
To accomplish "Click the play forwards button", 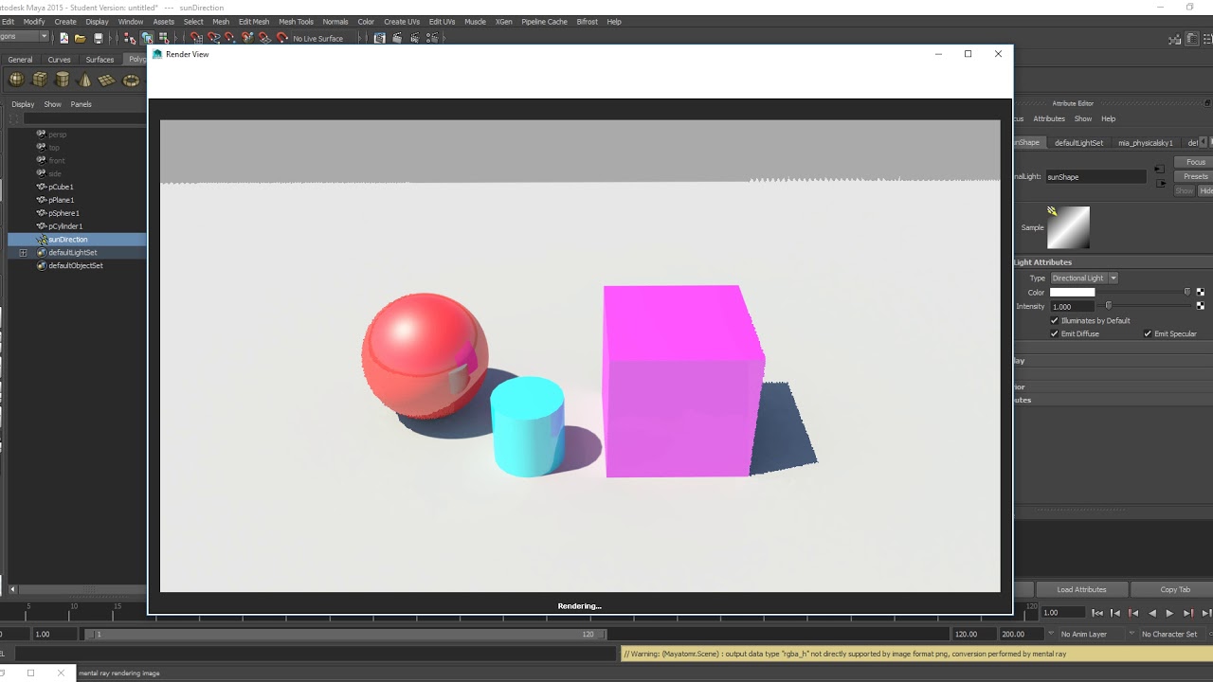I will (1169, 613).
